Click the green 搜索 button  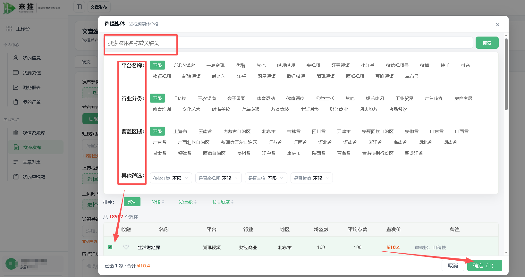coord(487,43)
